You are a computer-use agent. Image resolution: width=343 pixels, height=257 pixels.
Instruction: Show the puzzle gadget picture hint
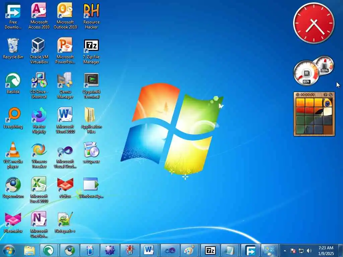(326, 95)
